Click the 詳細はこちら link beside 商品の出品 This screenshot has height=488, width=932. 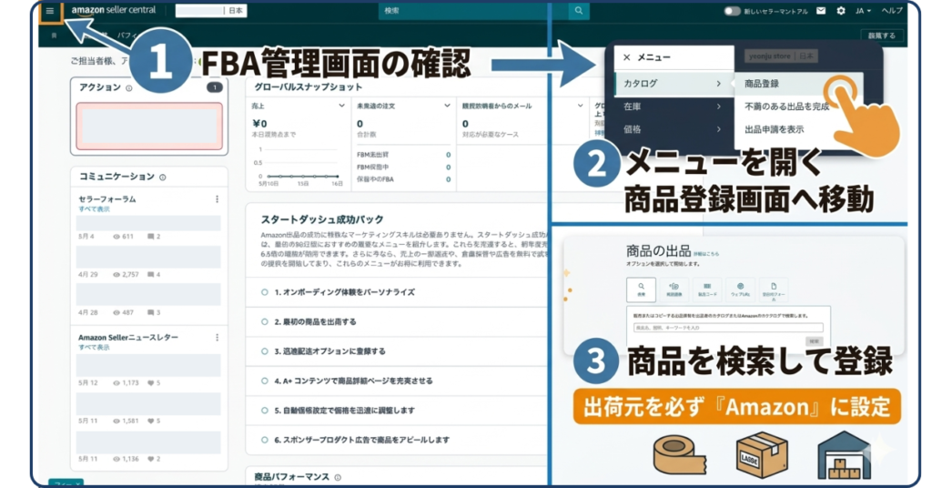click(706, 254)
